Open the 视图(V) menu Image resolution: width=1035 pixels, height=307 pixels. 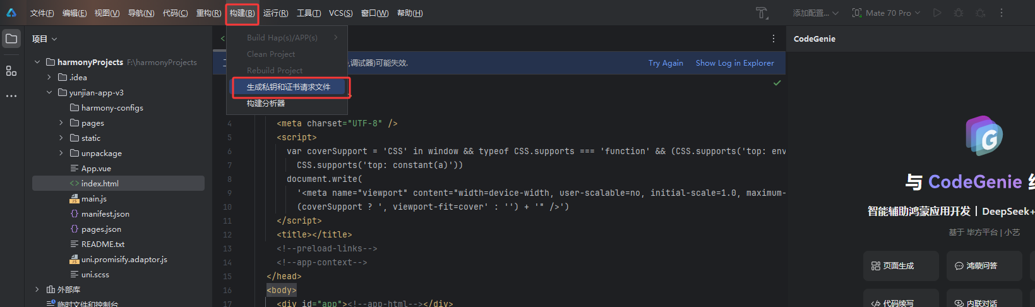[107, 13]
